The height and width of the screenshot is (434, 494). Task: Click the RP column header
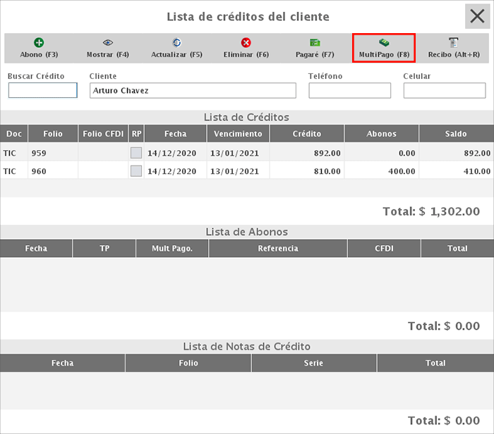click(x=136, y=134)
